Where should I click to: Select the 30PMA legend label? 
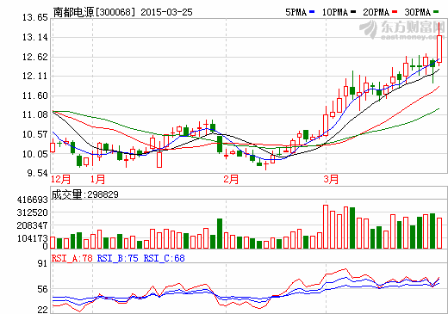point(417,12)
